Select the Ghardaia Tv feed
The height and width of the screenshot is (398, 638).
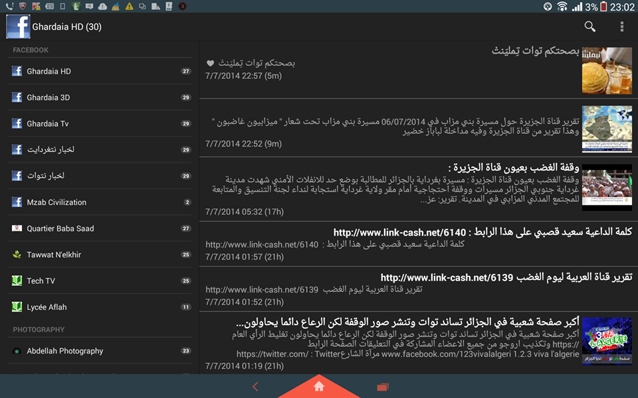point(100,123)
